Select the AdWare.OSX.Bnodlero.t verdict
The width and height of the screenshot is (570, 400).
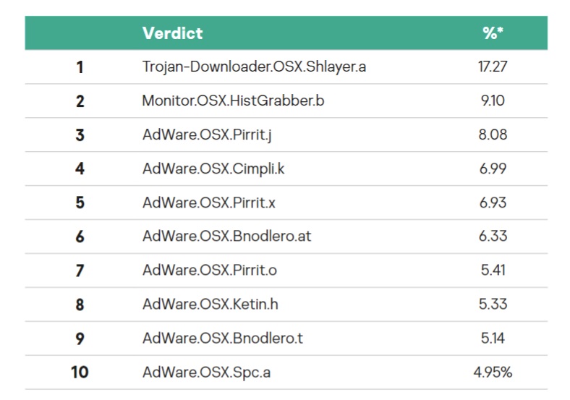[223, 339]
